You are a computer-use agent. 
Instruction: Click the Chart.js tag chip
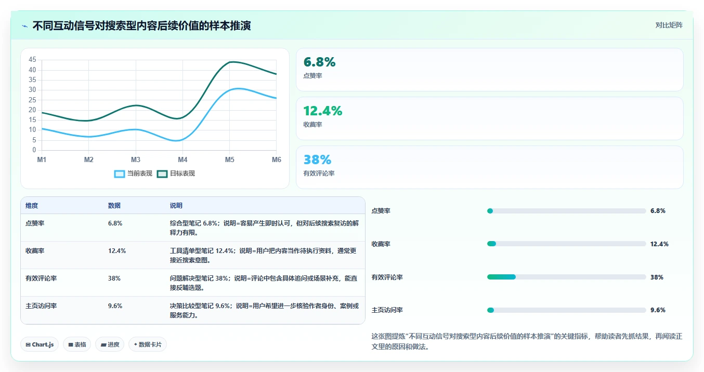[x=40, y=344]
